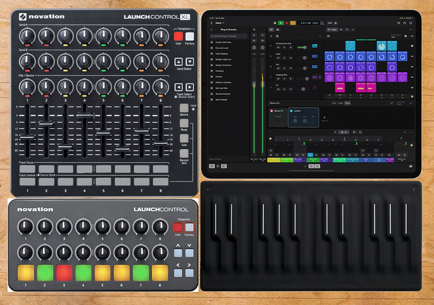Click the Device button on Launch Control XL

pyautogui.click(x=184, y=108)
